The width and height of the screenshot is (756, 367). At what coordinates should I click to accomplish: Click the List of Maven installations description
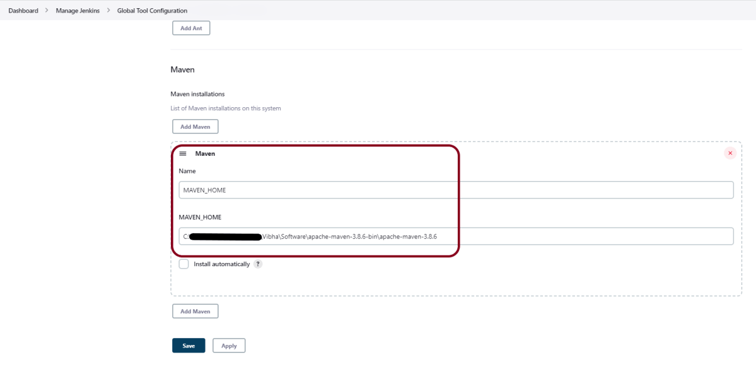[x=226, y=108]
